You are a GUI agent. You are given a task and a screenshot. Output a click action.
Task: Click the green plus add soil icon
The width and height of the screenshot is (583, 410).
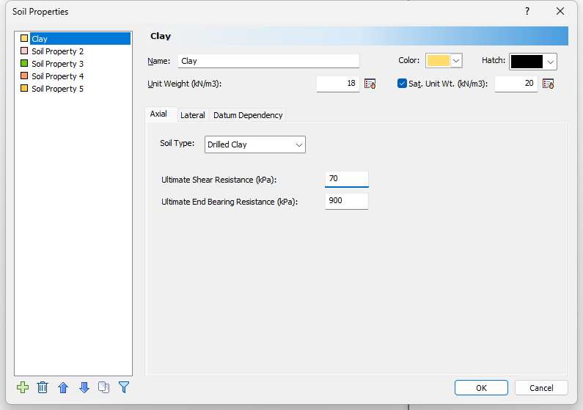pyautogui.click(x=23, y=387)
